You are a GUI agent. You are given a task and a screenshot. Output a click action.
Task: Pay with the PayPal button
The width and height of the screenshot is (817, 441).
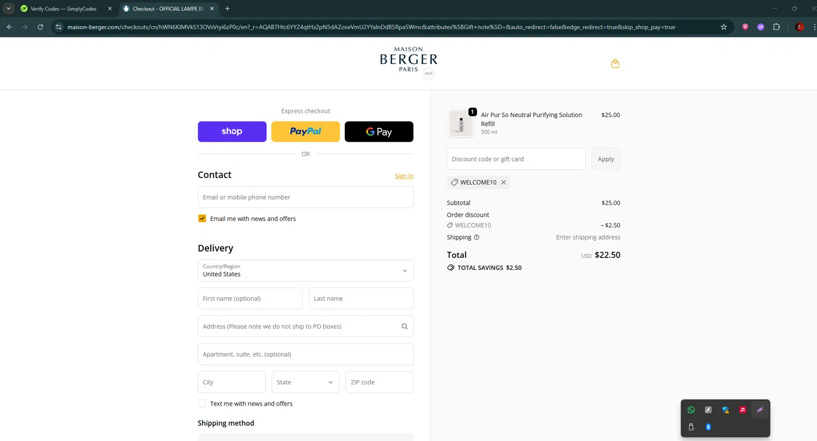[x=306, y=132]
